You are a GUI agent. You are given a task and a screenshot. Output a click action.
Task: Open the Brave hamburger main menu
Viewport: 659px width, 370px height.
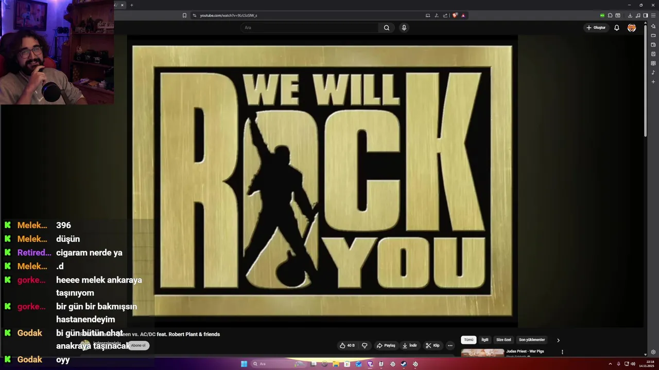click(x=653, y=15)
